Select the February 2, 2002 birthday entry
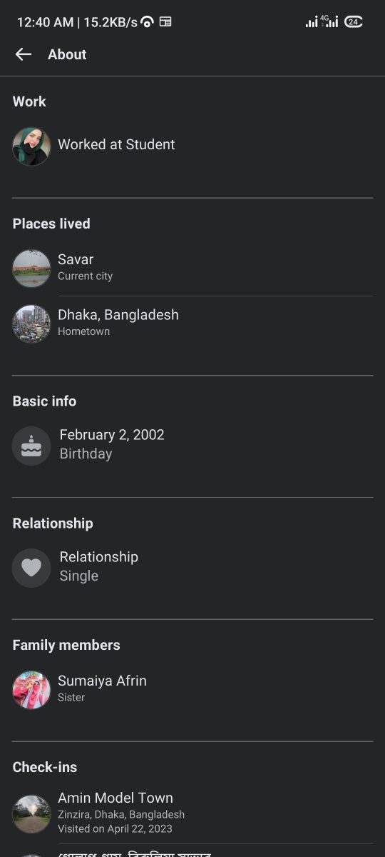This screenshot has width=385, height=857. point(192,445)
